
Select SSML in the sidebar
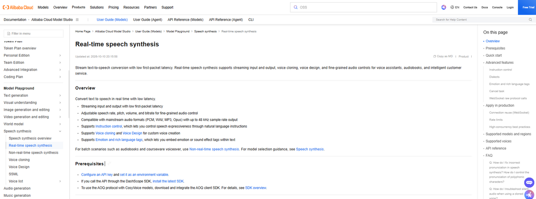[x=13, y=174]
